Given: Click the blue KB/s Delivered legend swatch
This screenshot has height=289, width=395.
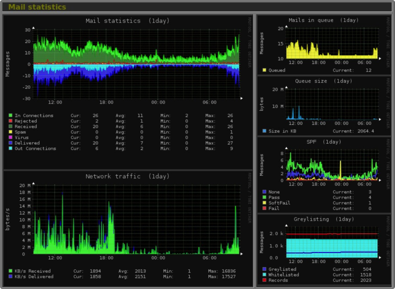Looking at the screenshot, I should 11,277.
